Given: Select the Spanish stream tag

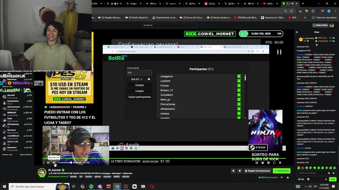Looking at the screenshot, I should pos(73,177).
